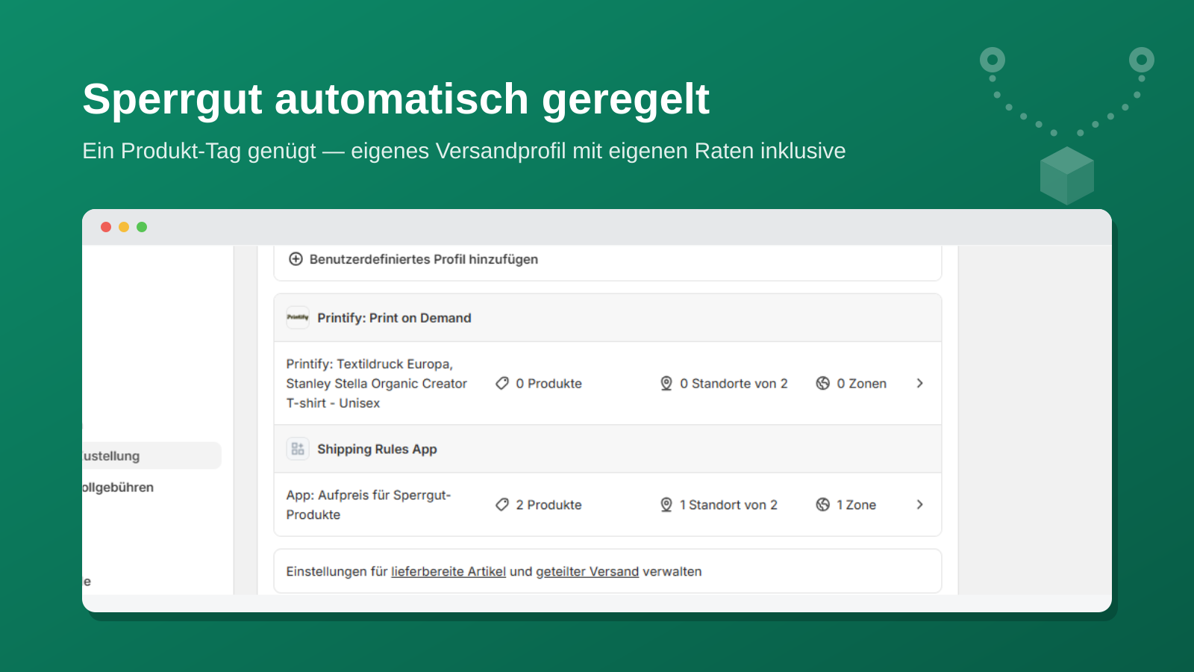Screen dimensions: 1194x672
Task: Expand the Sperrgut-Produkte profile row chevron
Action: (919, 505)
